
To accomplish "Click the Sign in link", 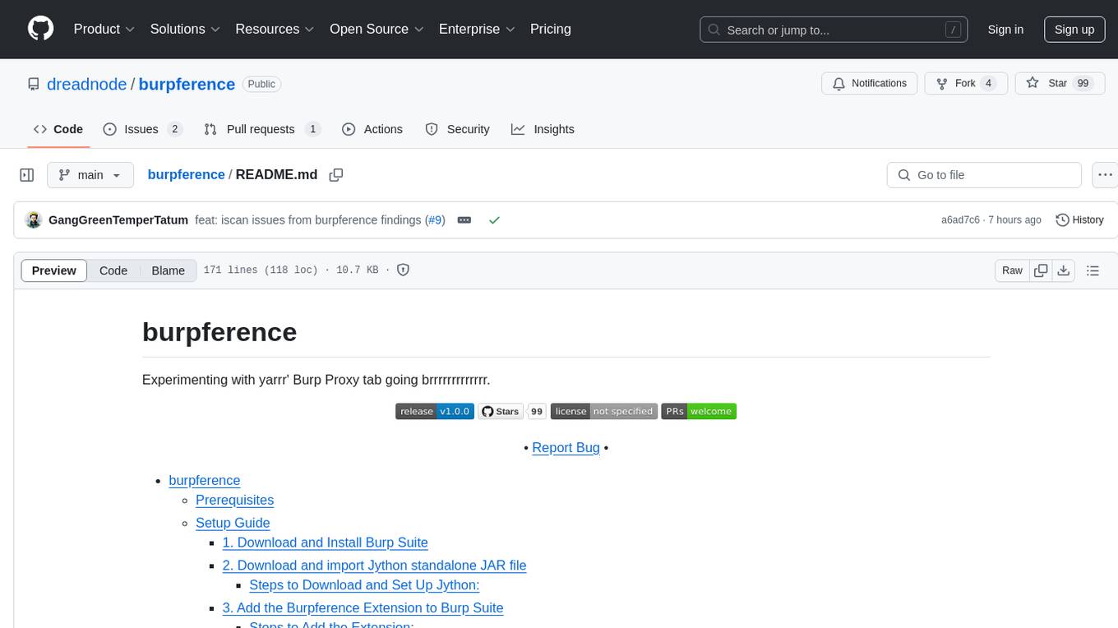I will tap(1005, 30).
